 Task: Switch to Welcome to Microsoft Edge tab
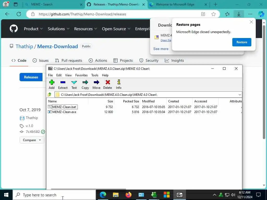(178, 4)
